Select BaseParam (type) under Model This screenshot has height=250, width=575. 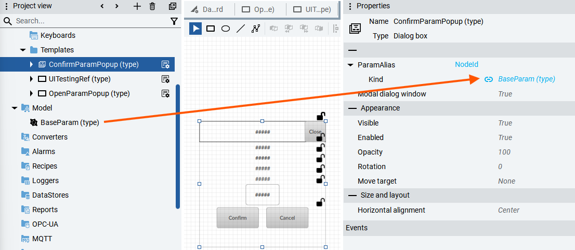(70, 122)
